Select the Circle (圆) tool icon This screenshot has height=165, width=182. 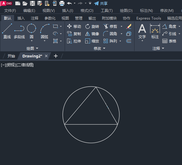32,28
